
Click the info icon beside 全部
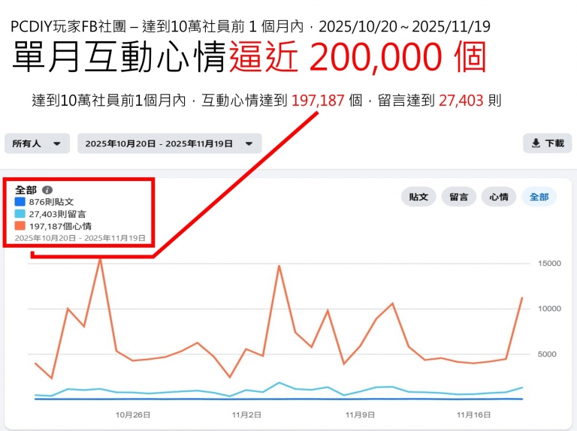point(47,191)
